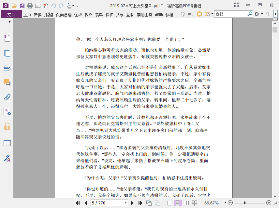Switch to the 互联 tab
This screenshot has height=208, width=279.
(x=130, y=15)
